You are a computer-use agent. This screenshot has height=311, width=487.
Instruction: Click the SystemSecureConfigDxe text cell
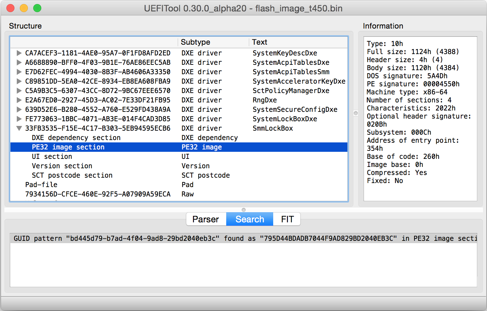[295, 109]
